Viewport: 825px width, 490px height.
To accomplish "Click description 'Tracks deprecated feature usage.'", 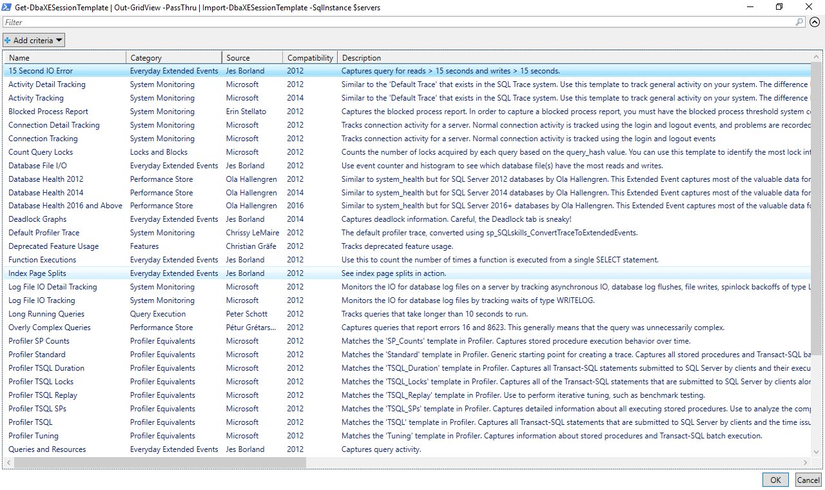I will 397,246.
